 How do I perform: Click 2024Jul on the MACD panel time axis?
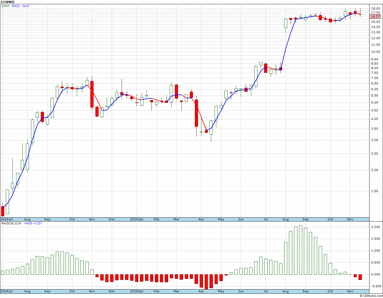pos(7,291)
